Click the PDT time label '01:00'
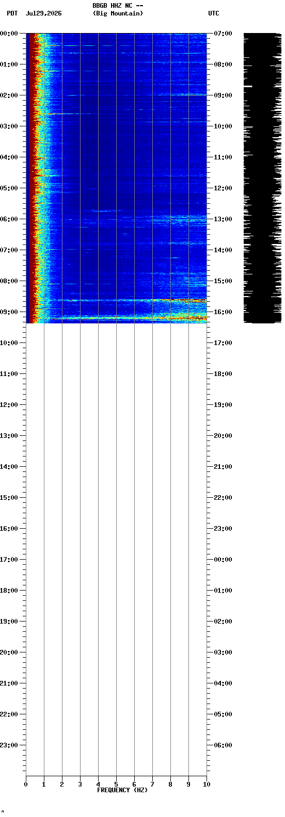This screenshot has width=285, height=817. pos(9,64)
